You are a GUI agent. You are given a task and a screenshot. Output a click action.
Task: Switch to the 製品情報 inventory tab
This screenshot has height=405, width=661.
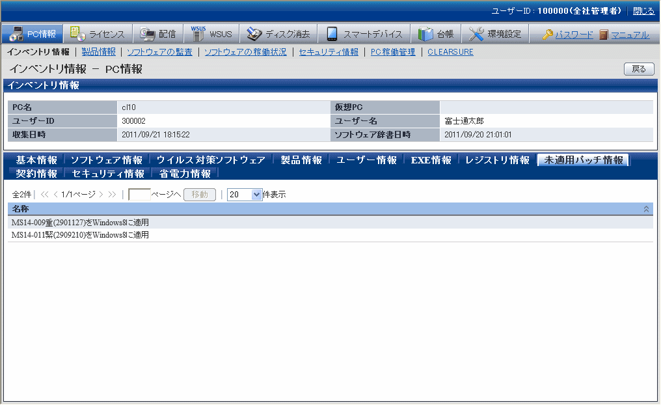301,160
